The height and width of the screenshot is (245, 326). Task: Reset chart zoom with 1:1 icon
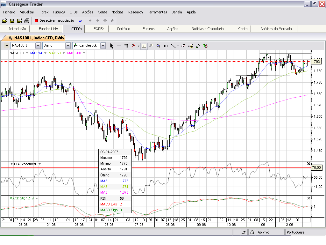[166, 46]
